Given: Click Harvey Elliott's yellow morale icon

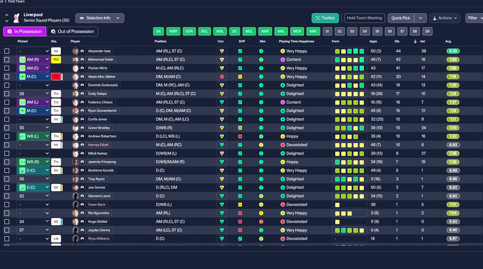Looking at the screenshot, I should (261, 145).
